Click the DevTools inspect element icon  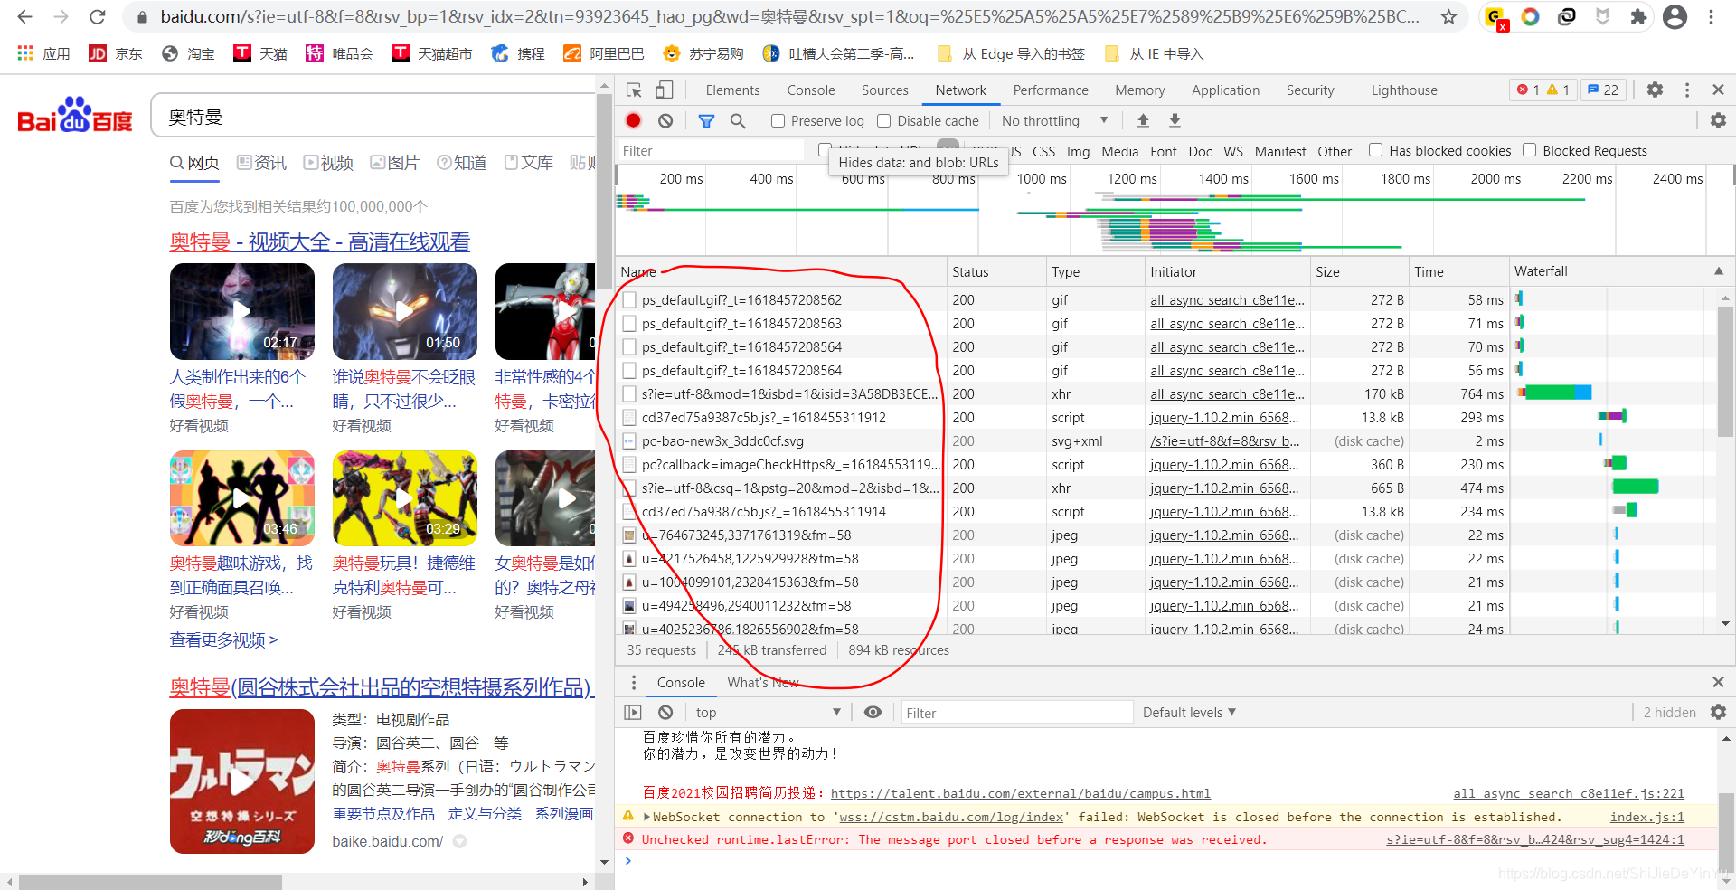[634, 90]
